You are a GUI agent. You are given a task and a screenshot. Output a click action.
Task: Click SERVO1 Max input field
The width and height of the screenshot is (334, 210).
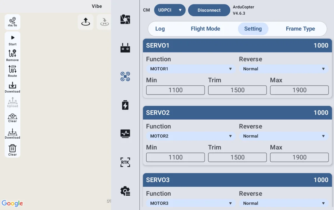coord(299,90)
